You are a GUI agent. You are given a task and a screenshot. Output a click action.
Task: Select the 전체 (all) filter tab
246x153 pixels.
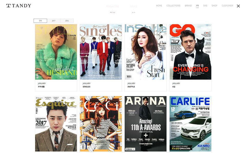40,21
